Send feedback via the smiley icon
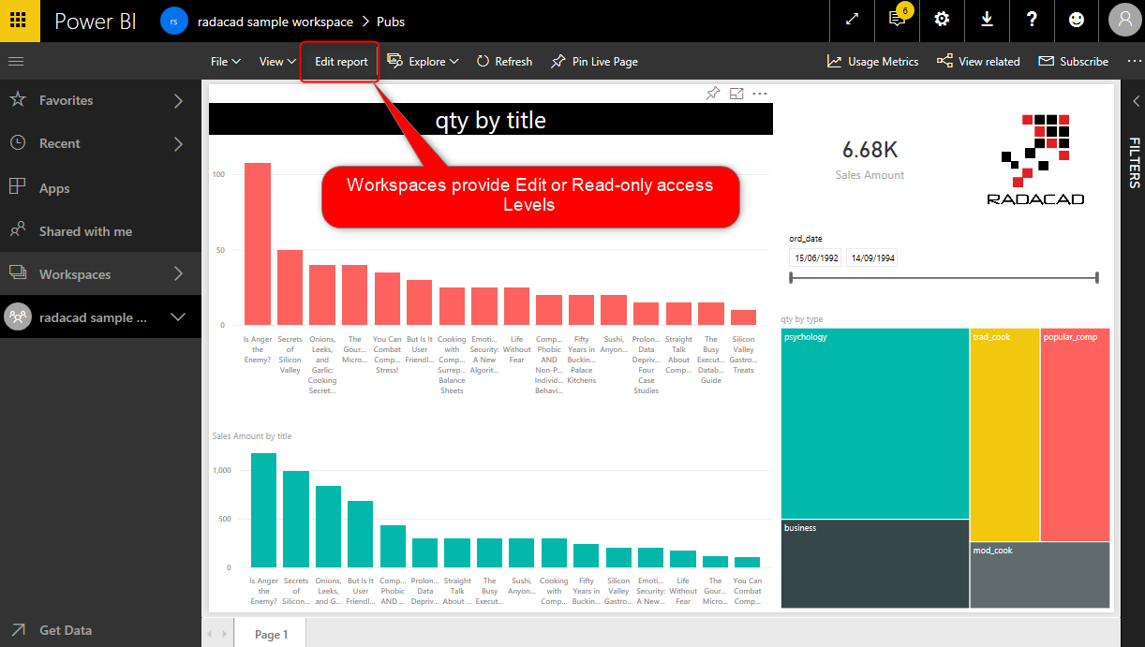Image resolution: width=1145 pixels, height=647 pixels. 1077,21
